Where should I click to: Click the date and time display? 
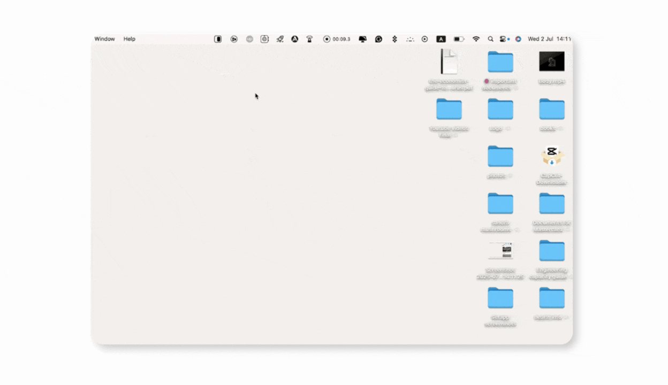pyautogui.click(x=549, y=39)
